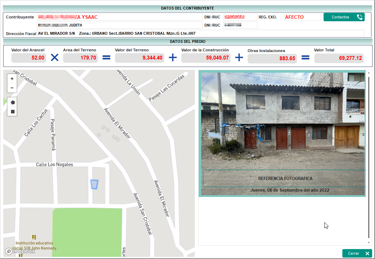
Task: Click the Valor Total field
Action: coord(339,58)
